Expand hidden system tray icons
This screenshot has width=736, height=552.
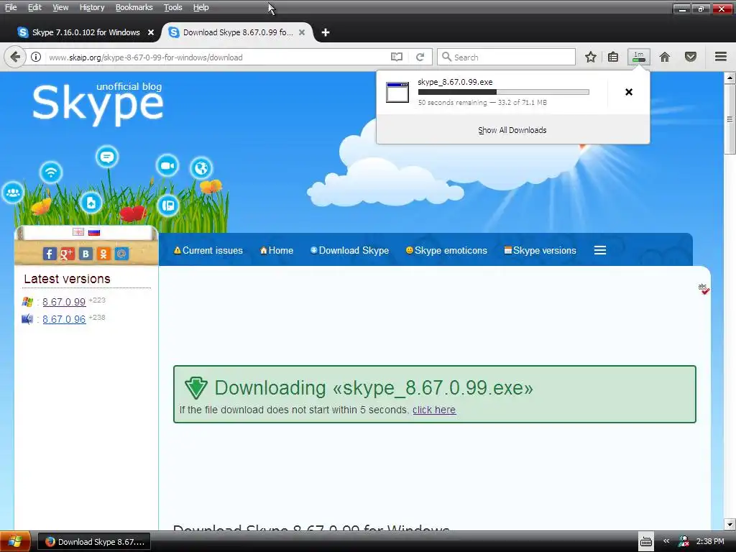[x=666, y=541]
